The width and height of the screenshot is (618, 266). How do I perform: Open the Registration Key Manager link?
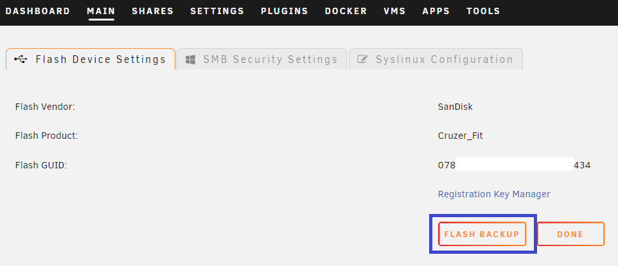pos(494,194)
